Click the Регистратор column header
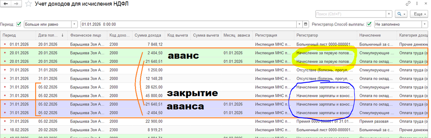Image resolution: width=431 pixels, height=138 pixels. click(x=325, y=35)
